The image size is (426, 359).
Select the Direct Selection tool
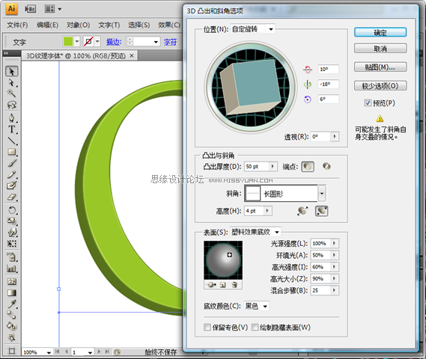[12, 82]
